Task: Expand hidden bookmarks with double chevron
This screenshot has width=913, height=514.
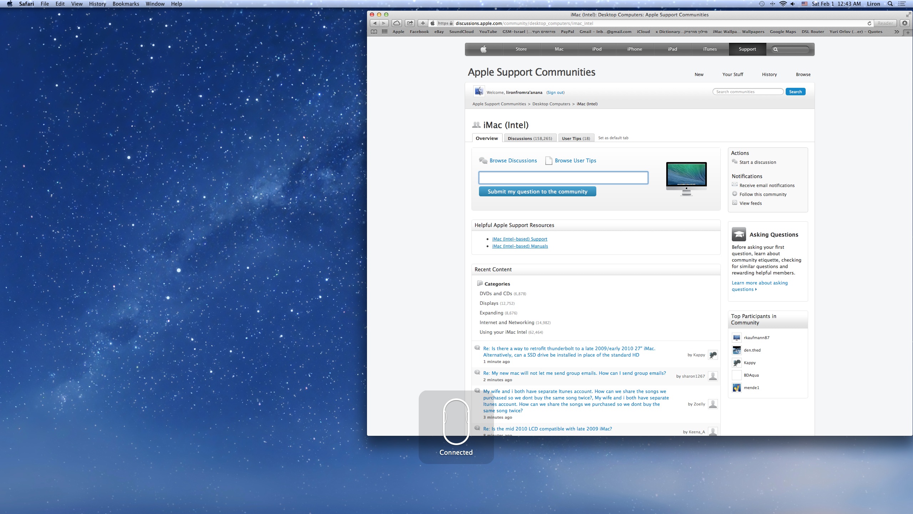Action: pos(897,32)
